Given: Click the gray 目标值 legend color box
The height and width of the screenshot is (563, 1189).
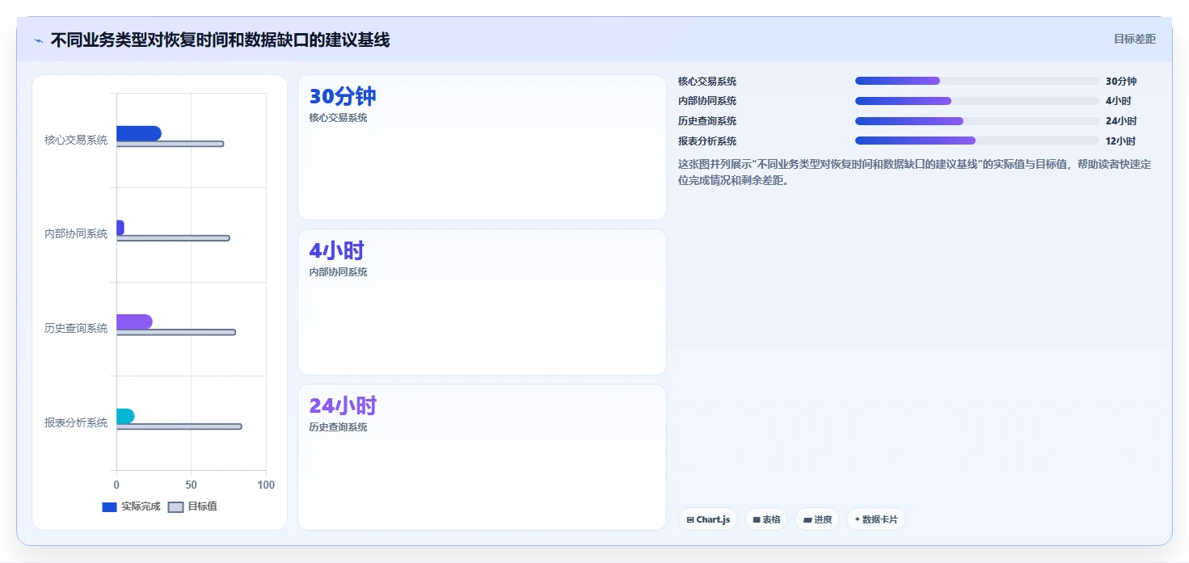Looking at the screenshot, I should coord(175,506).
